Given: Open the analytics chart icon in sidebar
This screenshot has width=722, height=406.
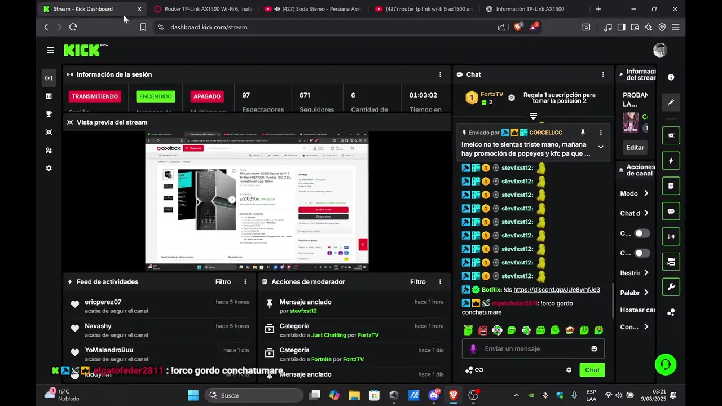Looking at the screenshot, I should click(x=49, y=96).
